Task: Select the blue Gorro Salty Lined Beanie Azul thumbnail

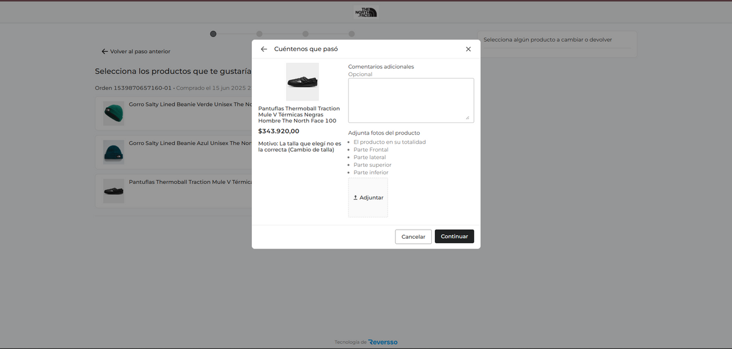Action: [x=113, y=152]
